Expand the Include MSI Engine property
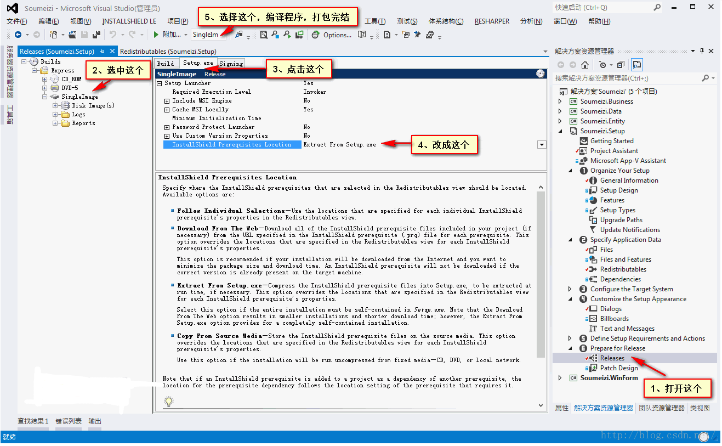 coord(167,101)
